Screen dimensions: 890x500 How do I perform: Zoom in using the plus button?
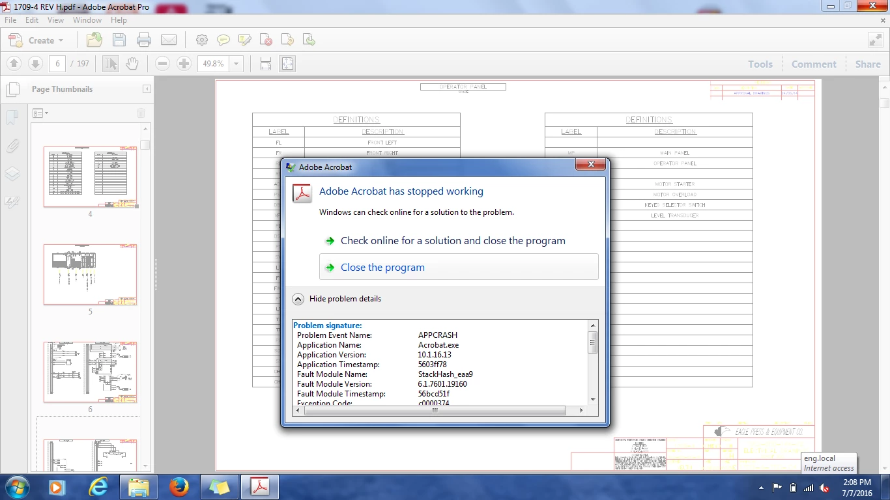184,63
